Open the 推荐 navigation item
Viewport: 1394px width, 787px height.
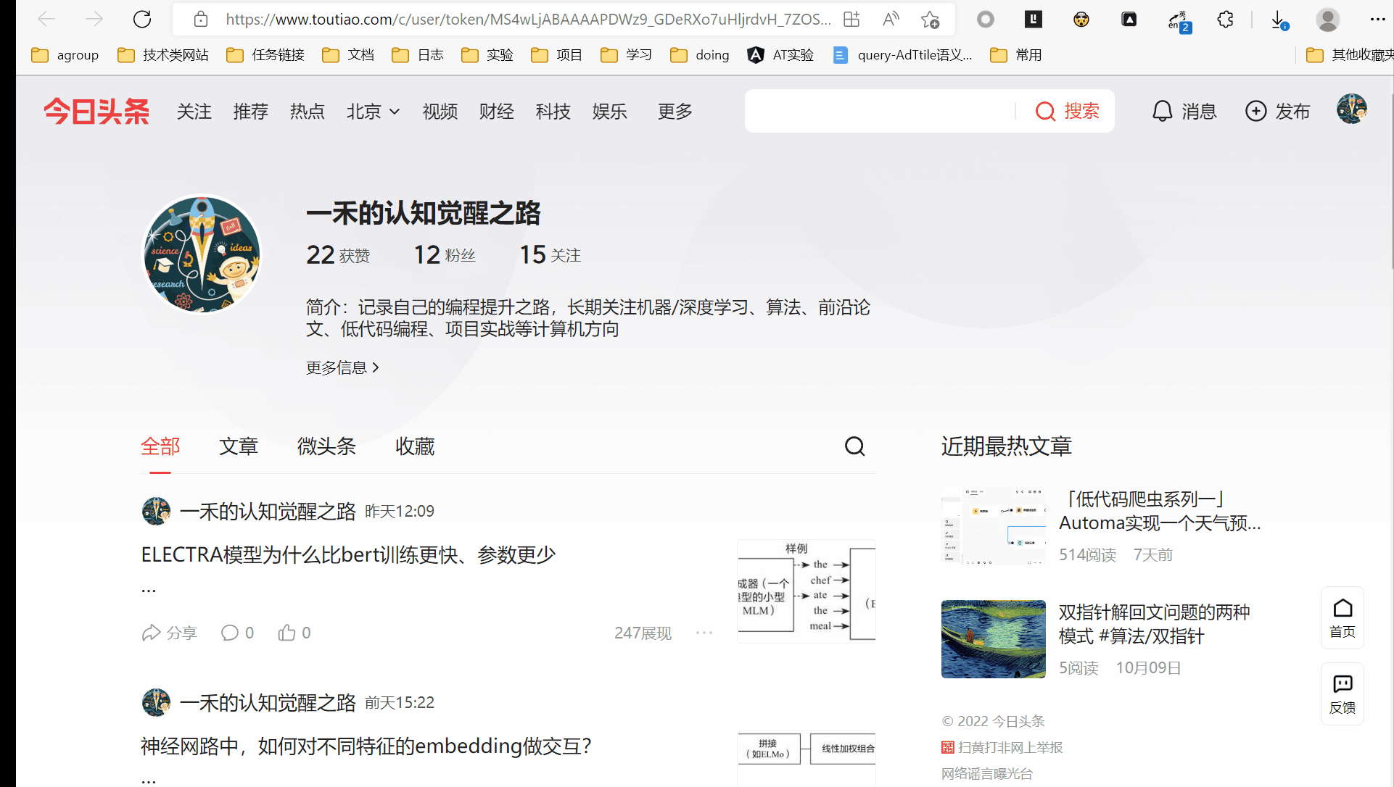coord(251,112)
